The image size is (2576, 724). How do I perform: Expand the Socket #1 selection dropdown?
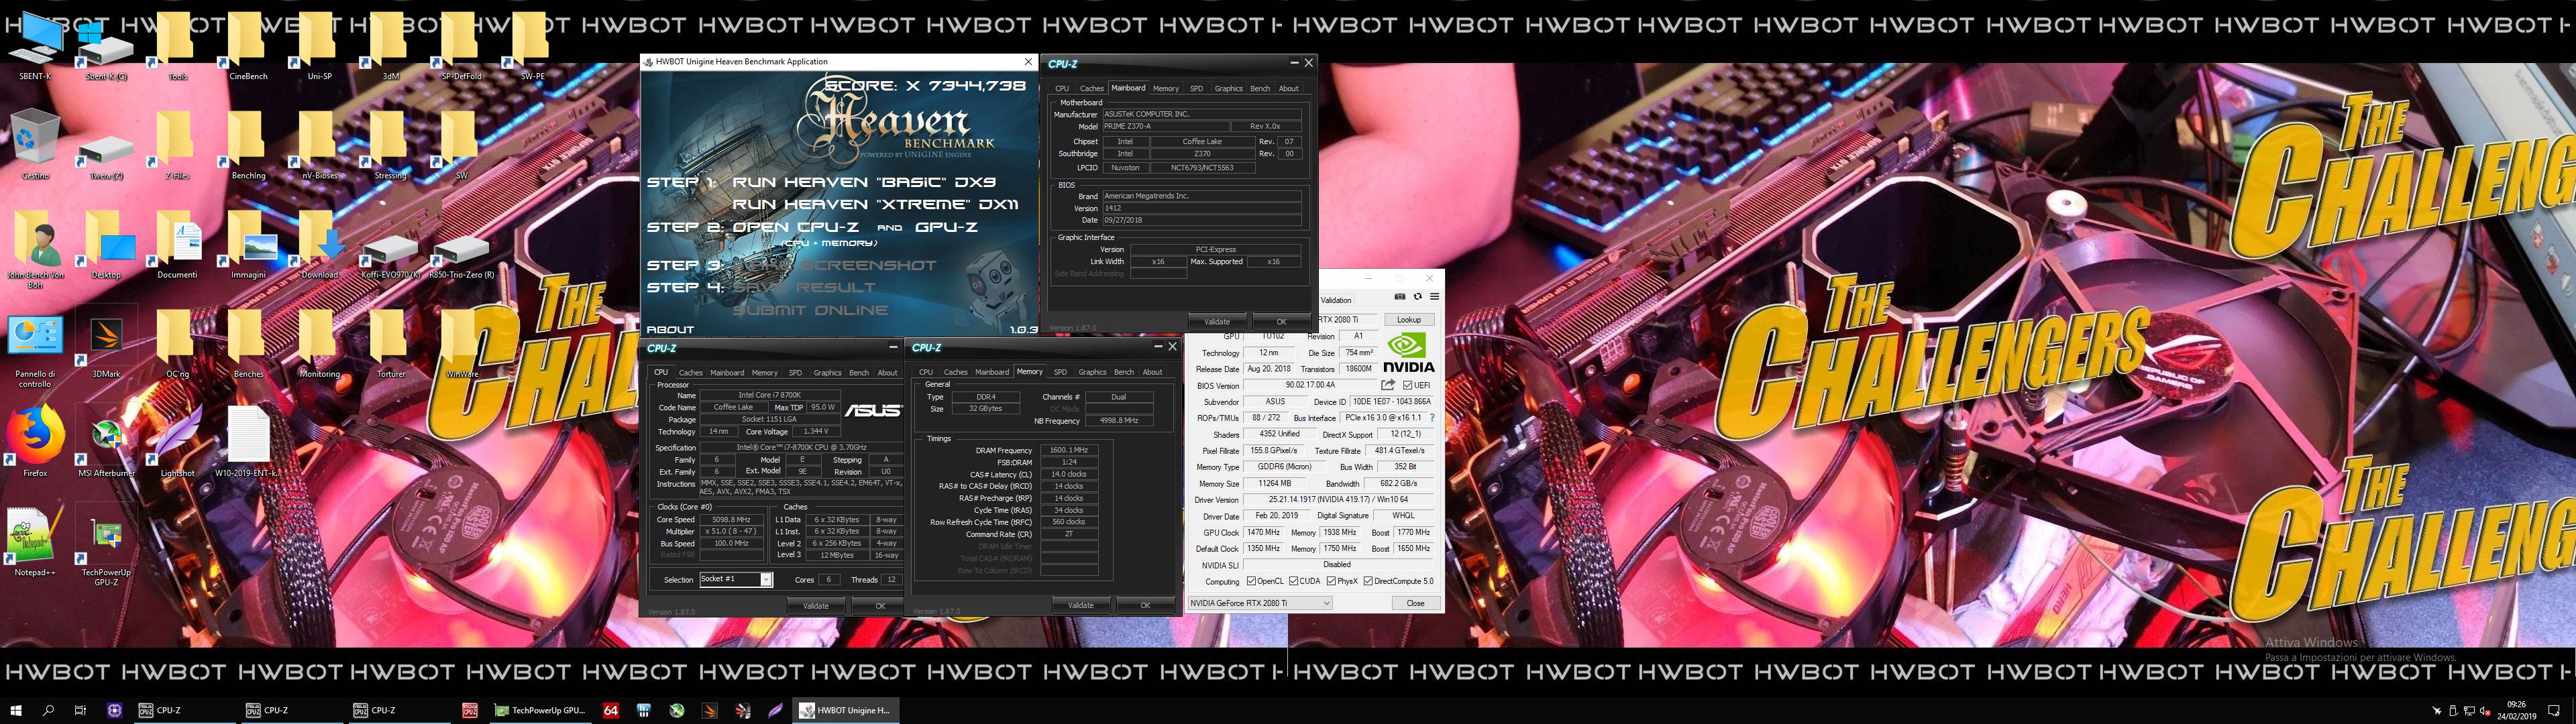pos(766,580)
